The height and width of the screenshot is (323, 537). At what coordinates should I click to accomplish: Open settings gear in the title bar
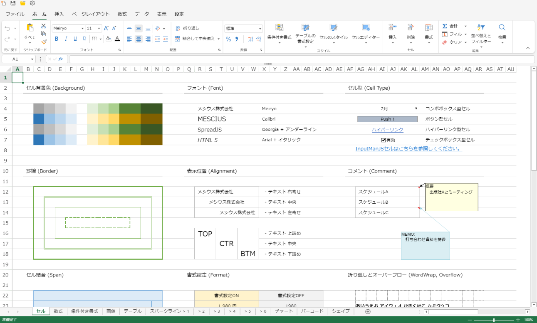(32, 3)
